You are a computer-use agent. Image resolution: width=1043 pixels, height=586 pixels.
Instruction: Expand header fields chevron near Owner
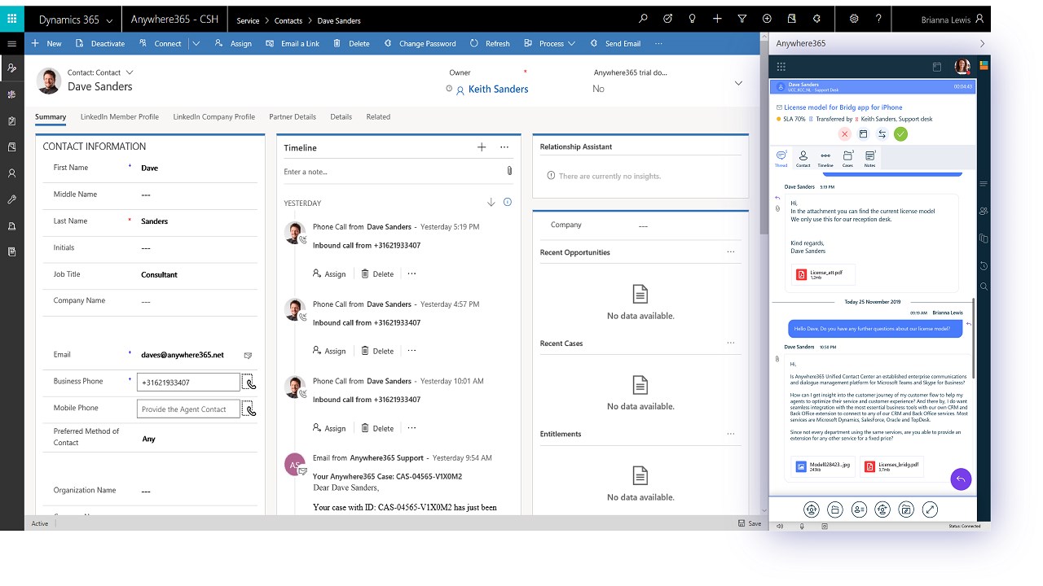point(738,83)
